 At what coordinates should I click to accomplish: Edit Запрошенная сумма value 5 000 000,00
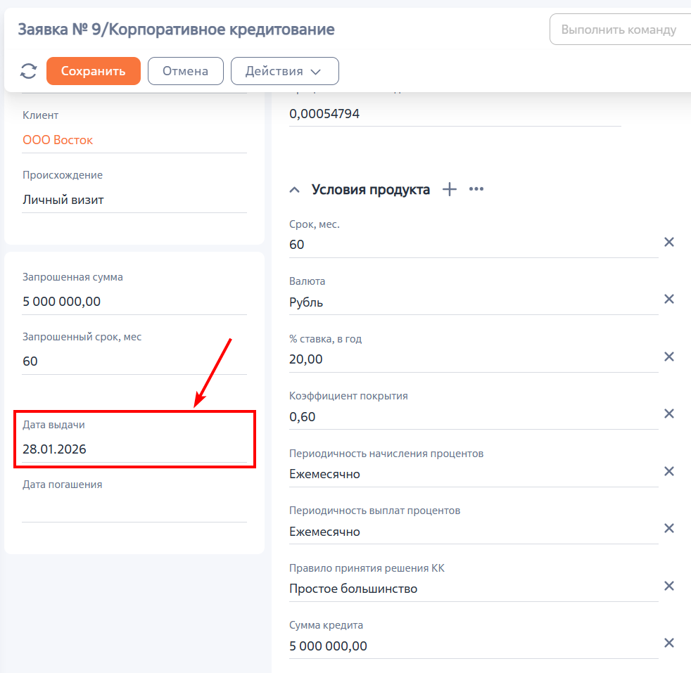pyautogui.click(x=134, y=302)
